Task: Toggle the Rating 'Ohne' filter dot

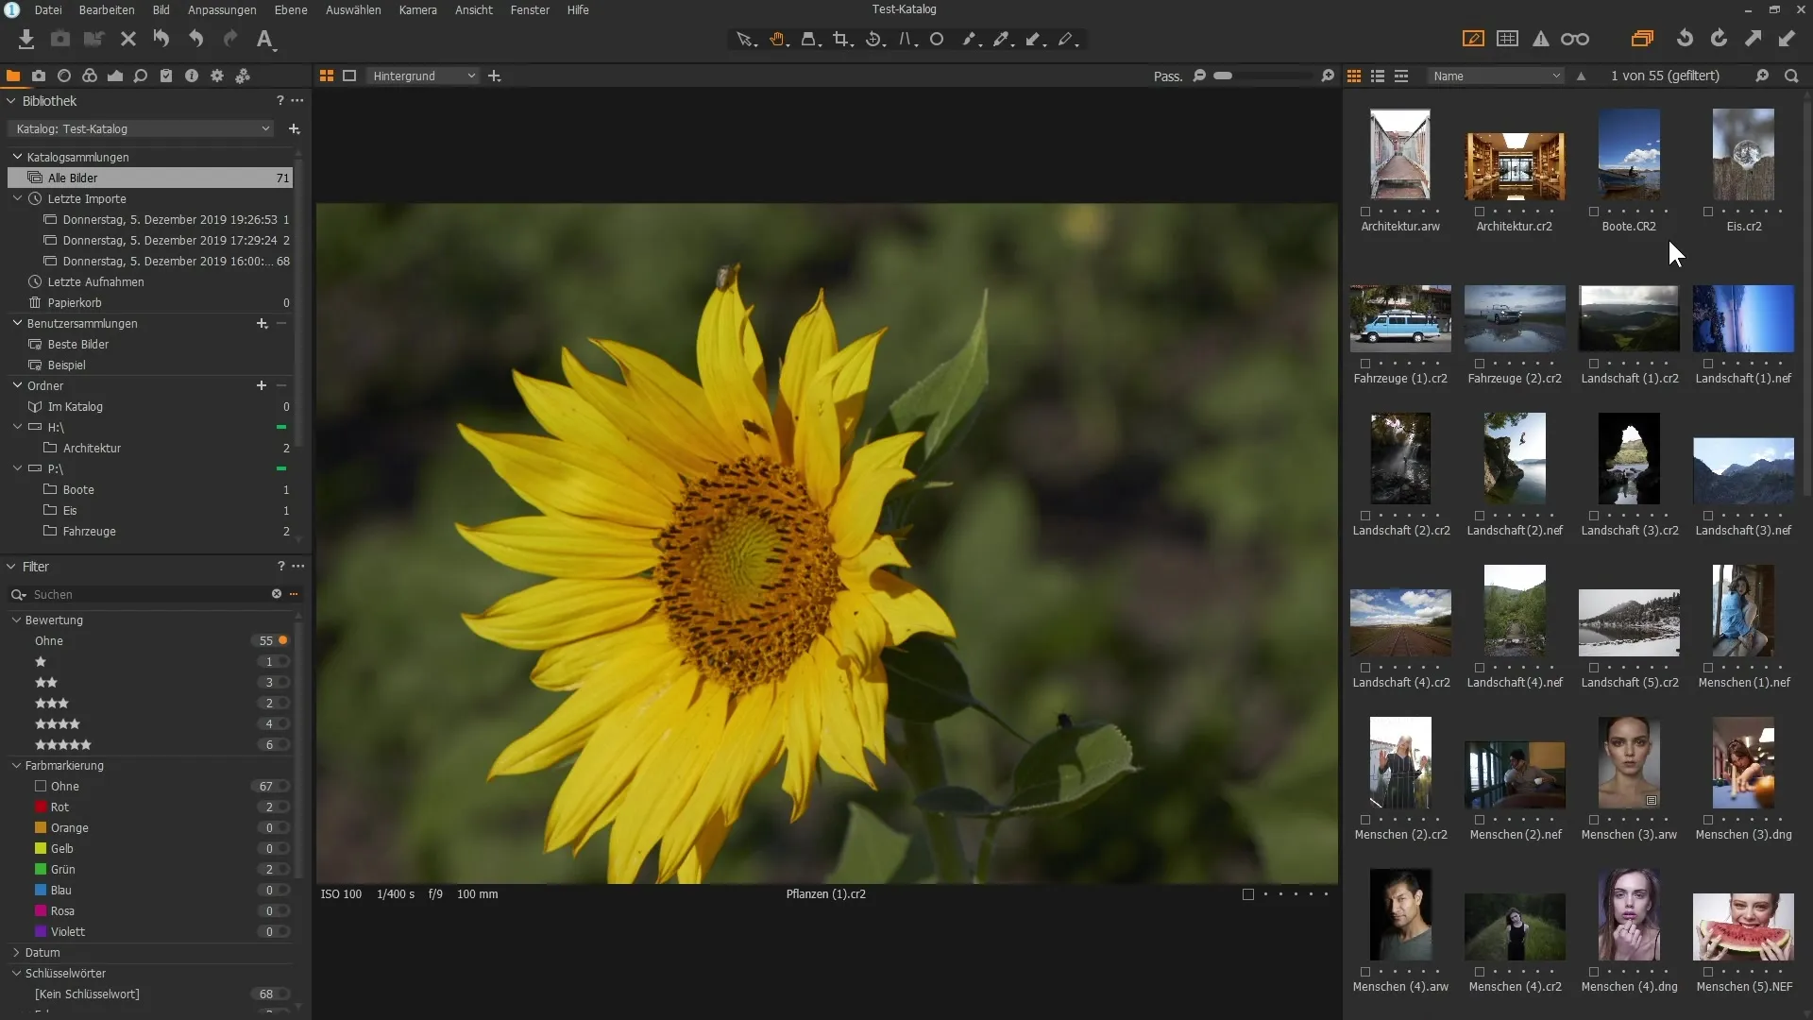Action: coord(282,640)
